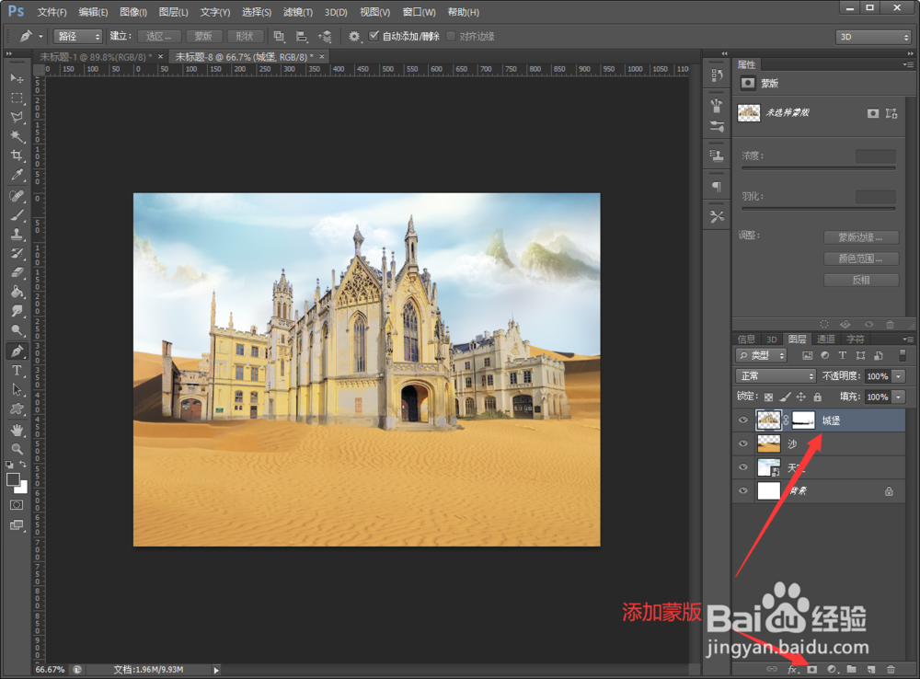
Task: Open the 3D workspace dropdown
Action: click(873, 37)
